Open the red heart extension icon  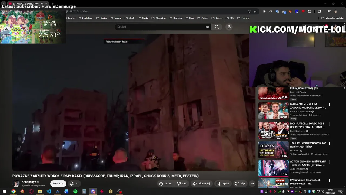[303, 11]
